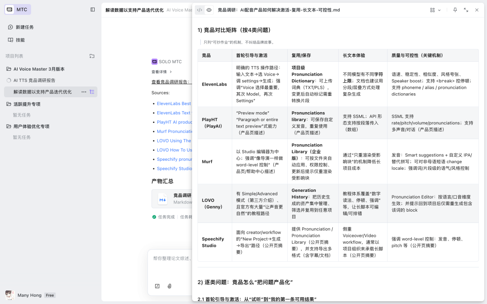Collapse the left sidebar with panel icon

point(93,9)
